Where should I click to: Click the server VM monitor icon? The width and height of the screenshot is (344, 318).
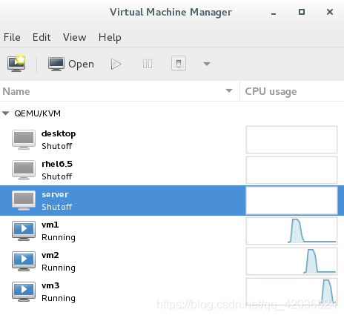click(24, 200)
